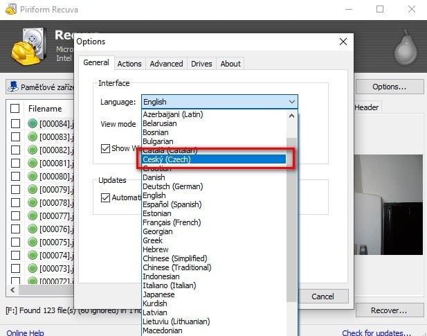The image size is (427, 336).
Task: Select Deutsch (German) language
Action: tap(214, 186)
